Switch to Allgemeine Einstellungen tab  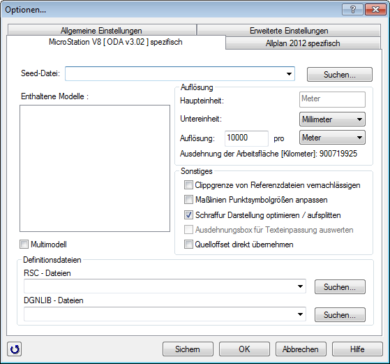coord(101,31)
